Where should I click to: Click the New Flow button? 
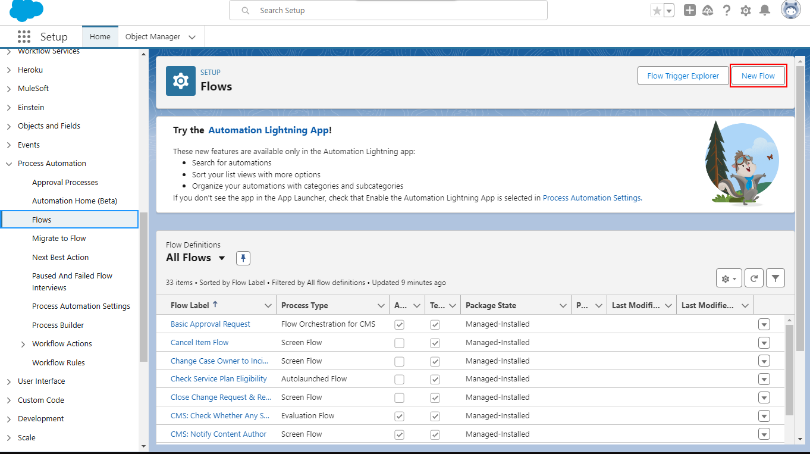(758, 76)
